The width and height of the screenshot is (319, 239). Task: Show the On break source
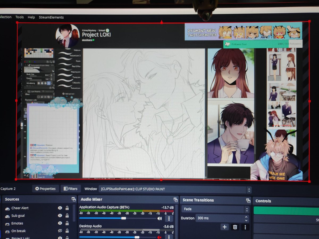60,231
